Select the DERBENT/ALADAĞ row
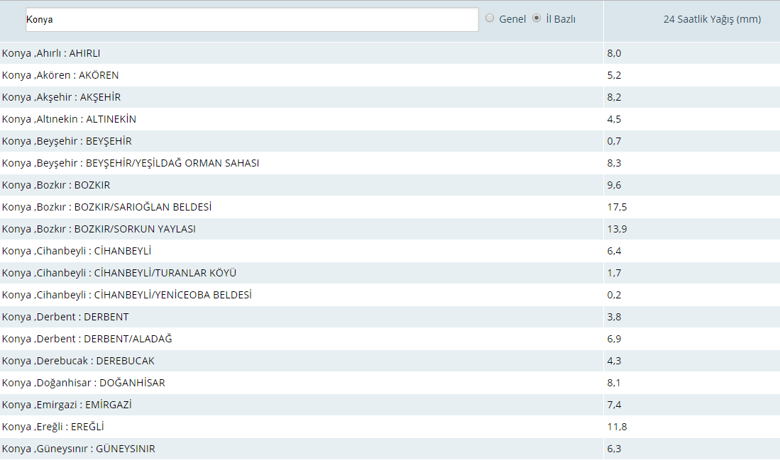 (390, 339)
